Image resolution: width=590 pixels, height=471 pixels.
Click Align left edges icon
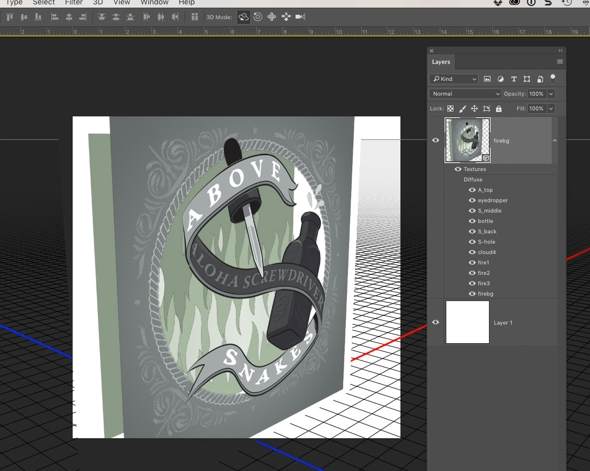pyautogui.click(x=55, y=17)
